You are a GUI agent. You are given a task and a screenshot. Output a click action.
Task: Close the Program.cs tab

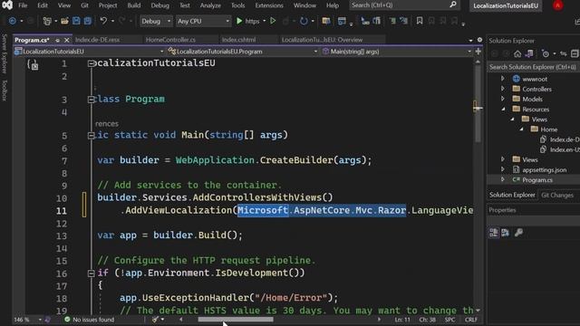(x=66, y=40)
